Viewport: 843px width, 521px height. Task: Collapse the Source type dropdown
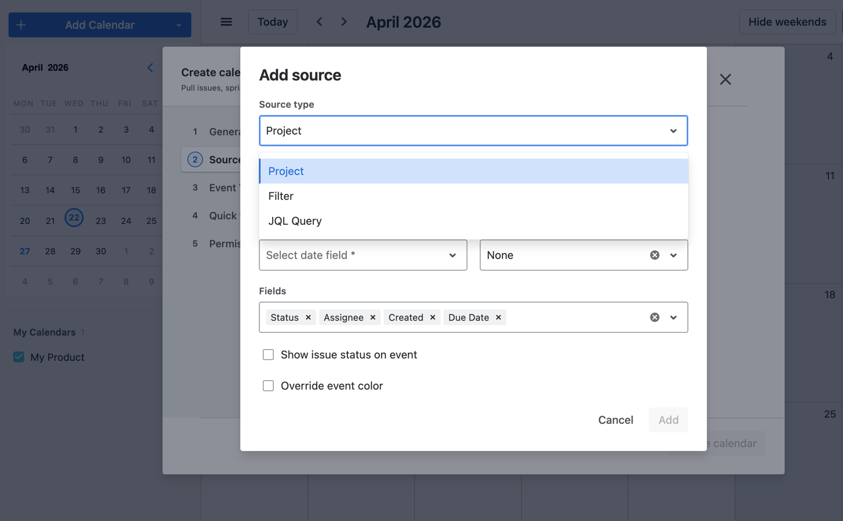pos(673,131)
